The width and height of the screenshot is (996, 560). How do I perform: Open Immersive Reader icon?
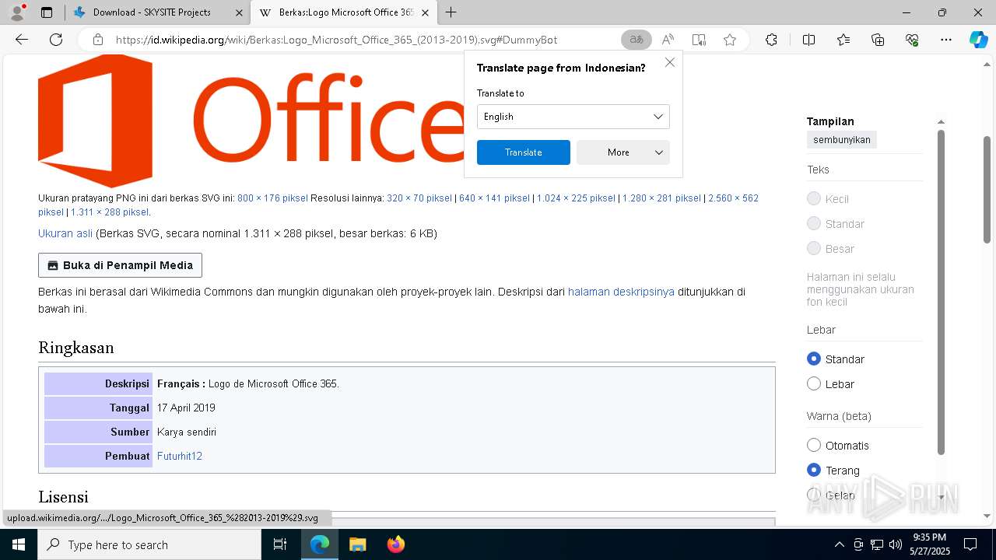699,40
